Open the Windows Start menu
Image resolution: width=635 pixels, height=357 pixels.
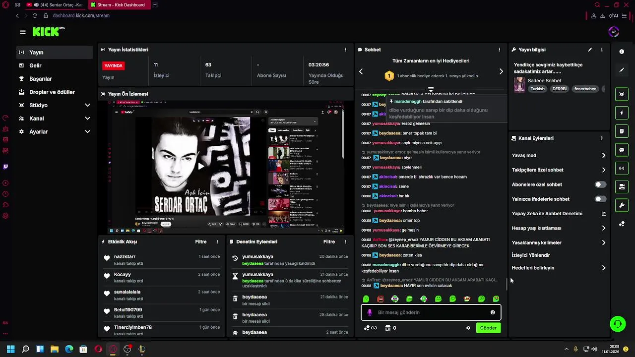point(10,349)
